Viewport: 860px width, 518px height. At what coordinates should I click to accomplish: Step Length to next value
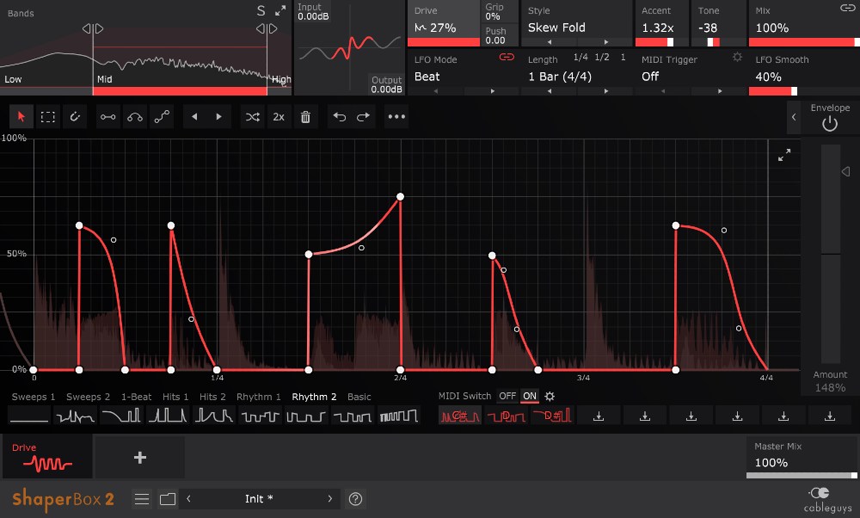[x=606, y=91]
